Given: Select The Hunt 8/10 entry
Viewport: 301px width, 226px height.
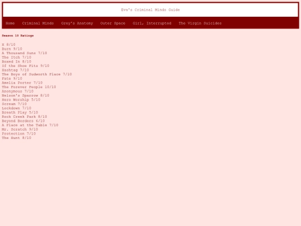Looking at the screenshot, I should 17,138.
